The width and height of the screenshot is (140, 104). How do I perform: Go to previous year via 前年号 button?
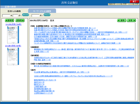(x=9, y=20)
